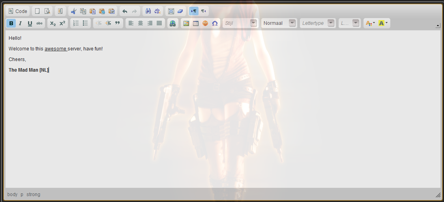The width and height of the screenshot is (444, 202).
Task: Open the Templates dialog
Action: [x=60, y=11]
